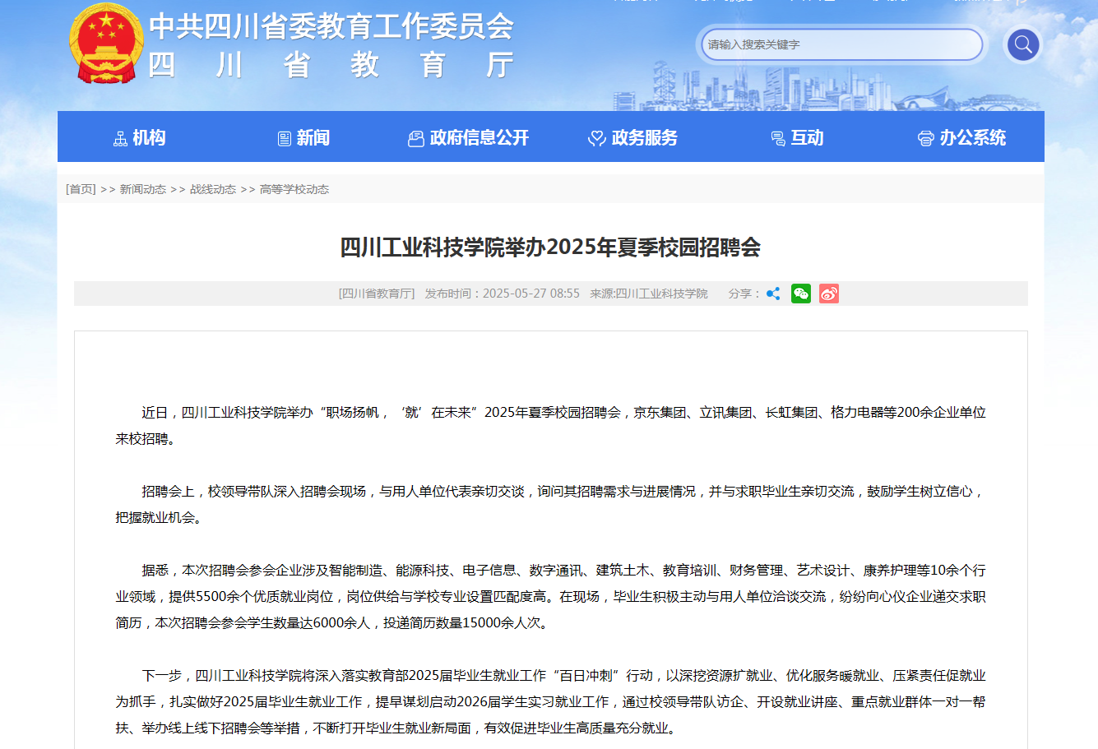Navigate to the 战线动态 breadcrumb link
The height and width of the screenshot is (749, 1098).
click(x=212, y=189)
